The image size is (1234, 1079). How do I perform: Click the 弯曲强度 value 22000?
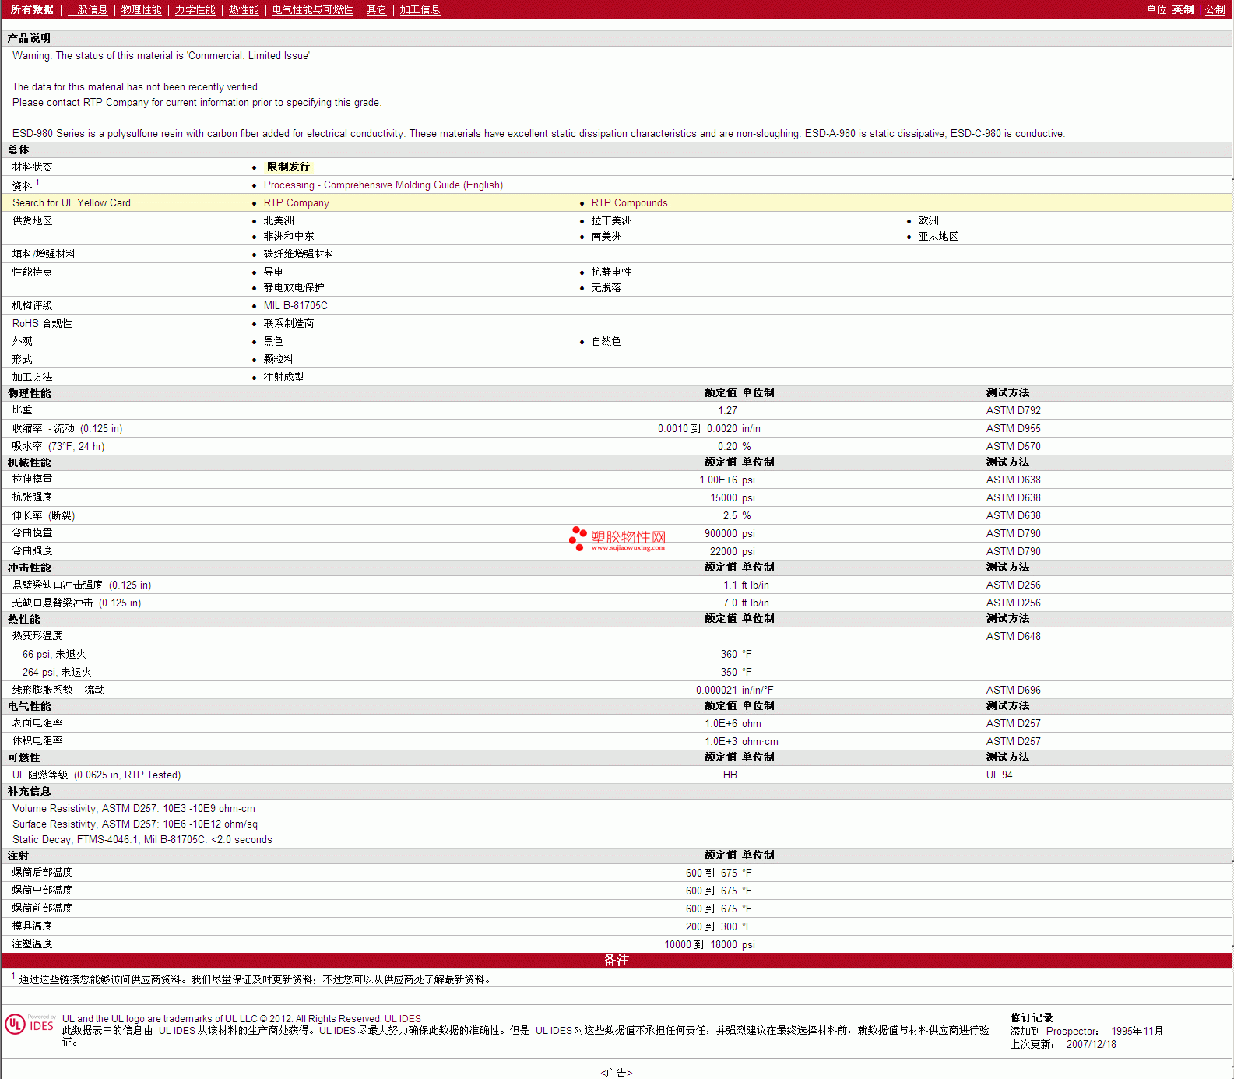point(723,551)
